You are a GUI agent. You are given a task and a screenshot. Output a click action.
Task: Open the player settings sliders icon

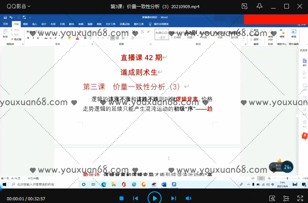pos(286,198)
